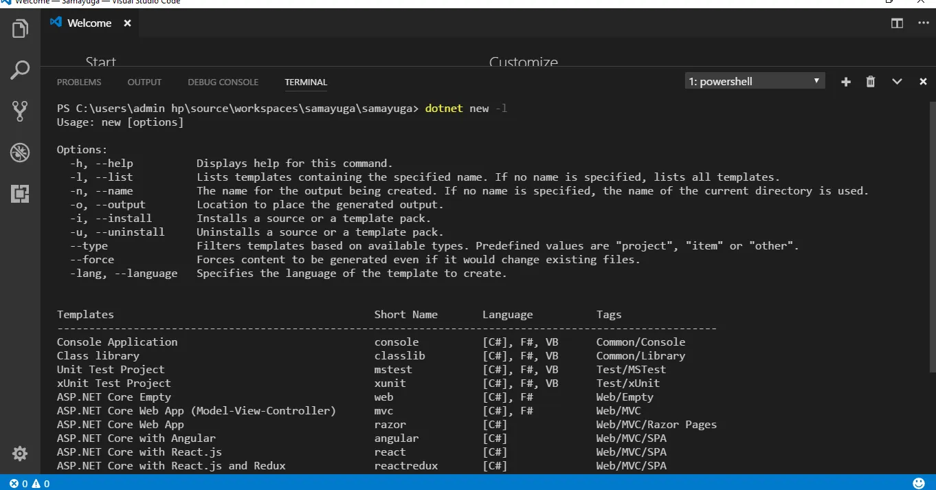936x490 pixels.
Task: Switch to the Problems panel tab
Action: [79, 82]
